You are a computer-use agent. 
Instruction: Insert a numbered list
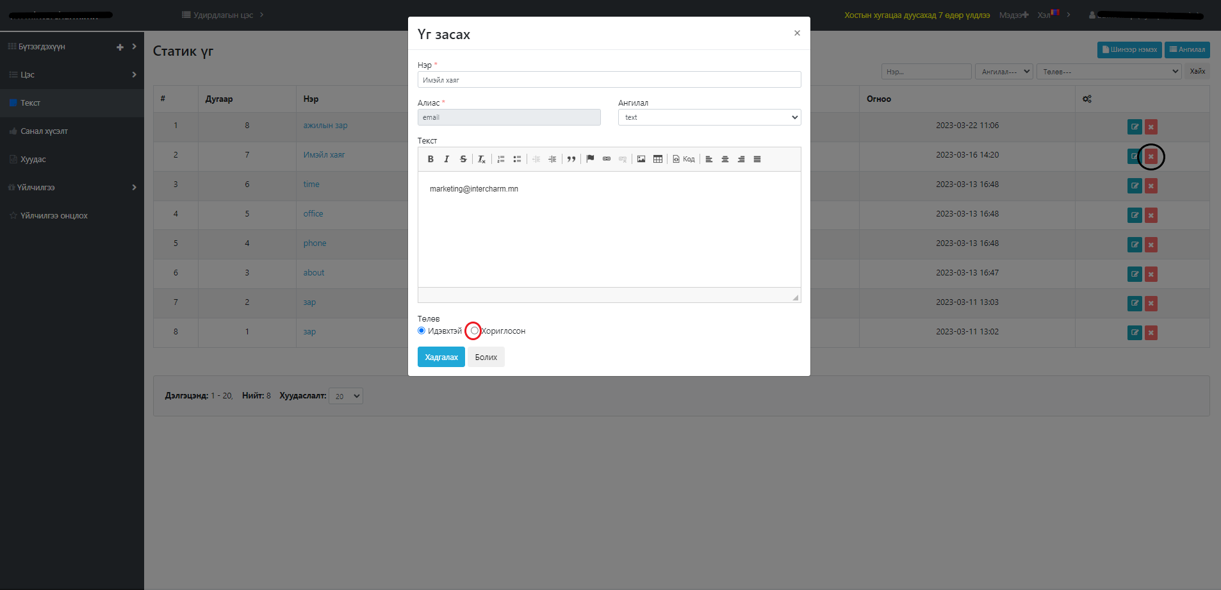pyautogui.click(x=501, y=160)
